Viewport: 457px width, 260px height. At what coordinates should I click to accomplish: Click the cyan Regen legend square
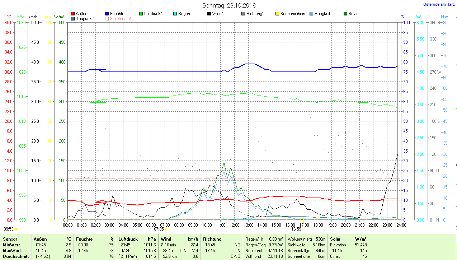(x=175, y=14)
